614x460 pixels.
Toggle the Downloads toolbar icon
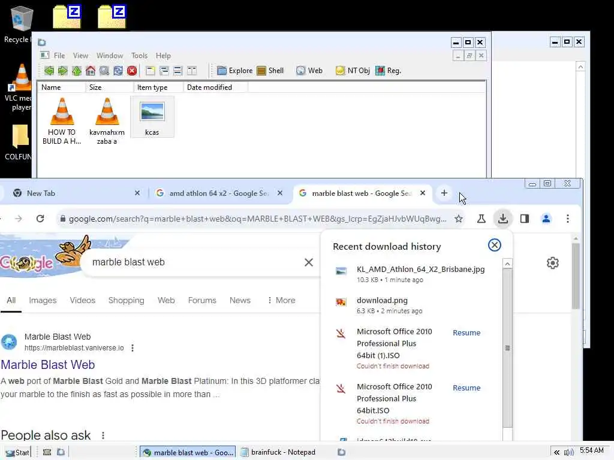(503, 219)
